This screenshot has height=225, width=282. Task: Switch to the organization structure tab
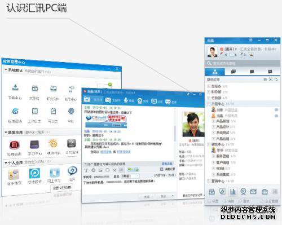click(215, 72)
